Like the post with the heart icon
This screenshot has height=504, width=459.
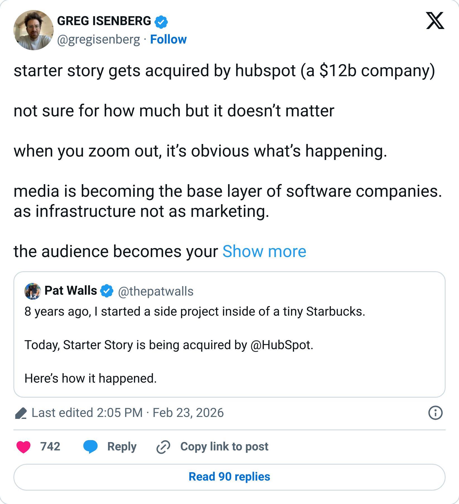(23, 447)
